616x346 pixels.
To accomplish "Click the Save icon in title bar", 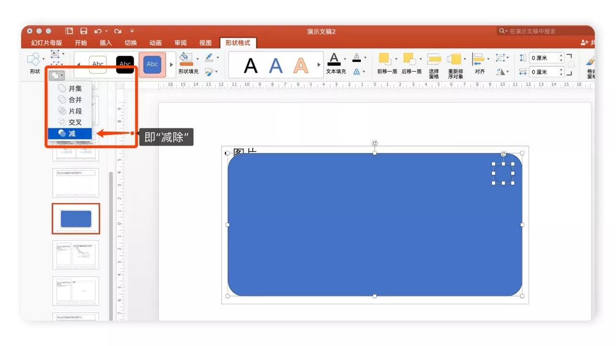I will click(84, 31).
